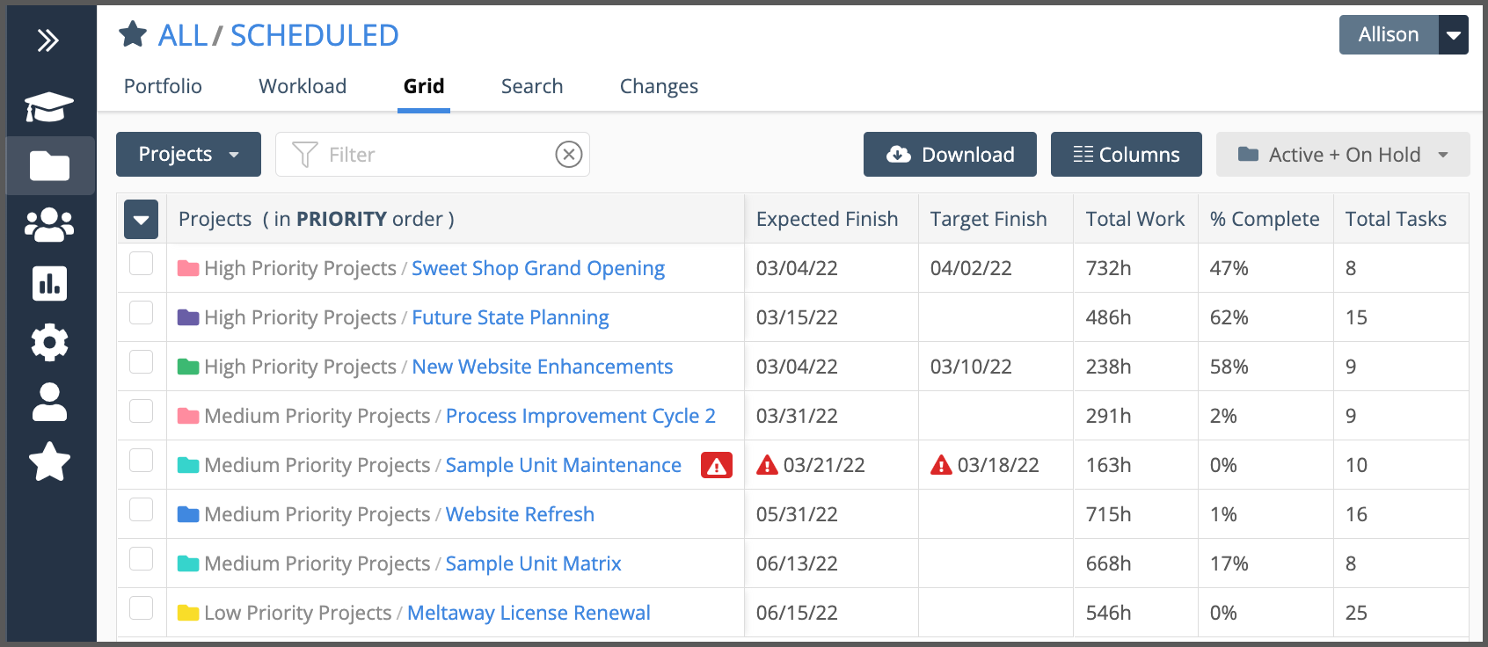The width and height of the screenshot is (1488, 647).
Task: Open the Projects folder sidebar icon
Action: pyautogui.click(x=49, y=165)
